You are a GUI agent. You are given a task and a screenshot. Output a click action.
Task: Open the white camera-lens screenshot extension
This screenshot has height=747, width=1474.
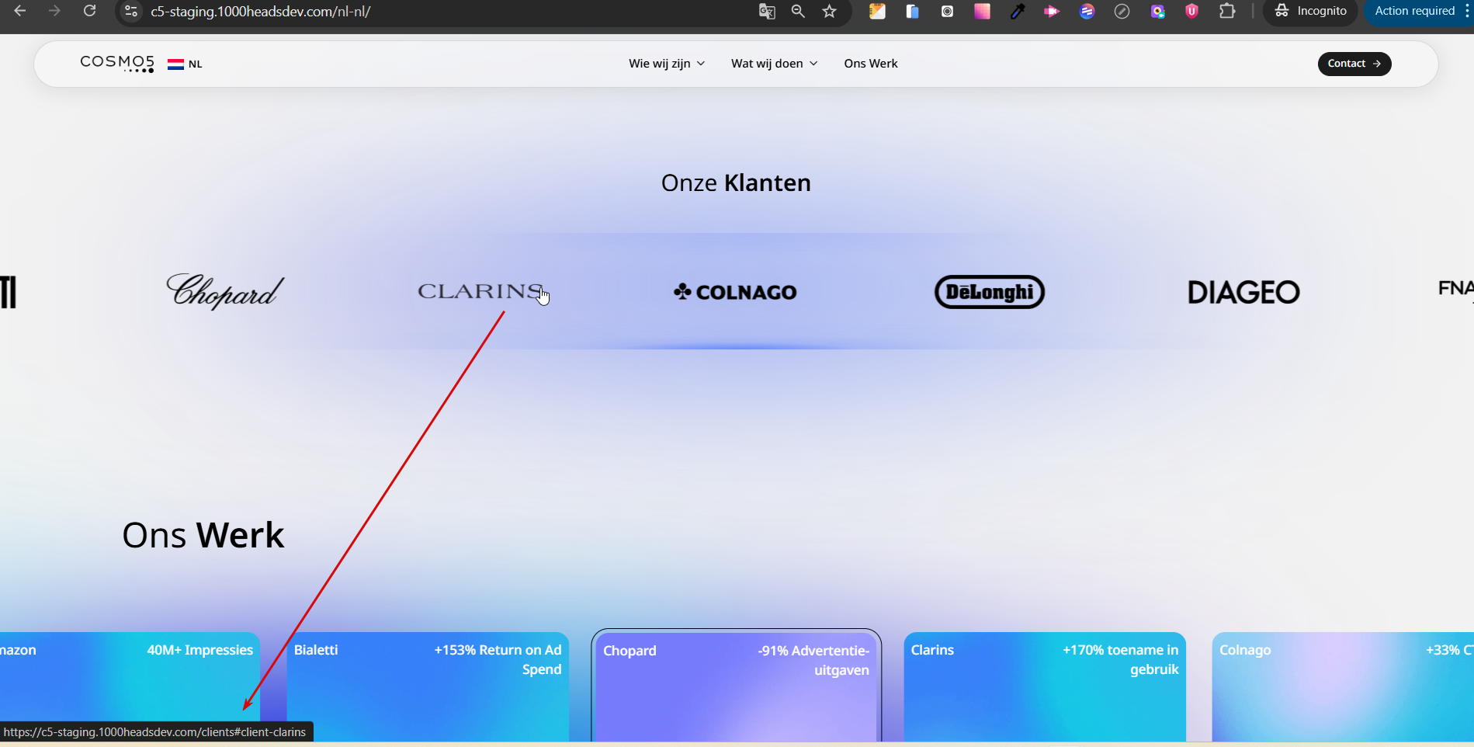coord(947,12)
